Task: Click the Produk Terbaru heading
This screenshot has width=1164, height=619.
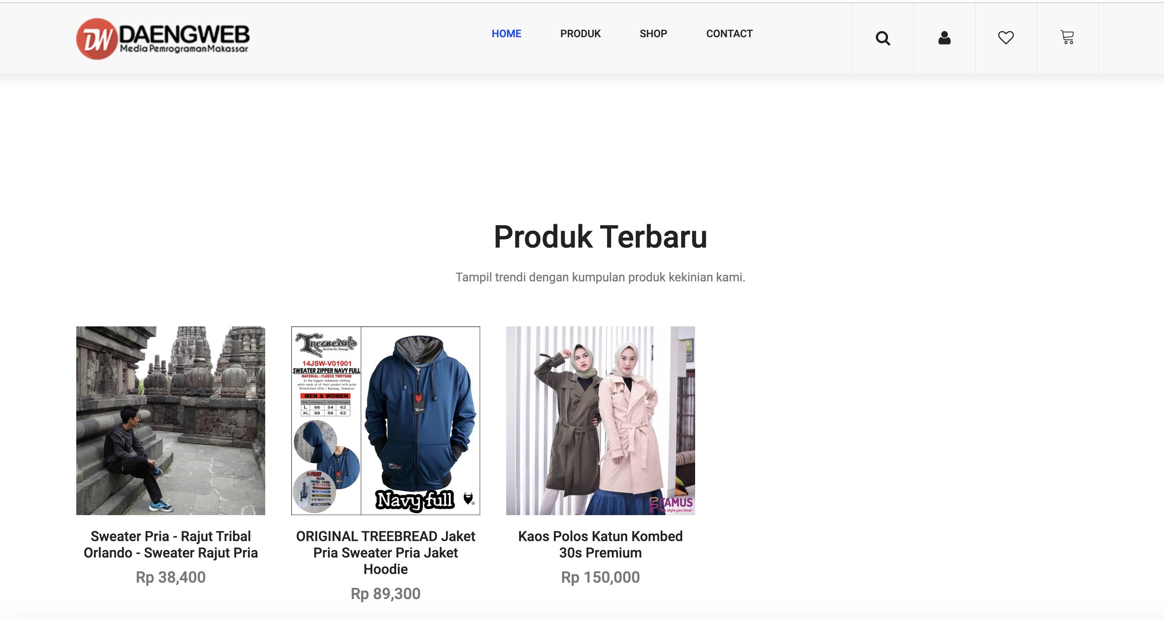Action: tap(600, 237)
